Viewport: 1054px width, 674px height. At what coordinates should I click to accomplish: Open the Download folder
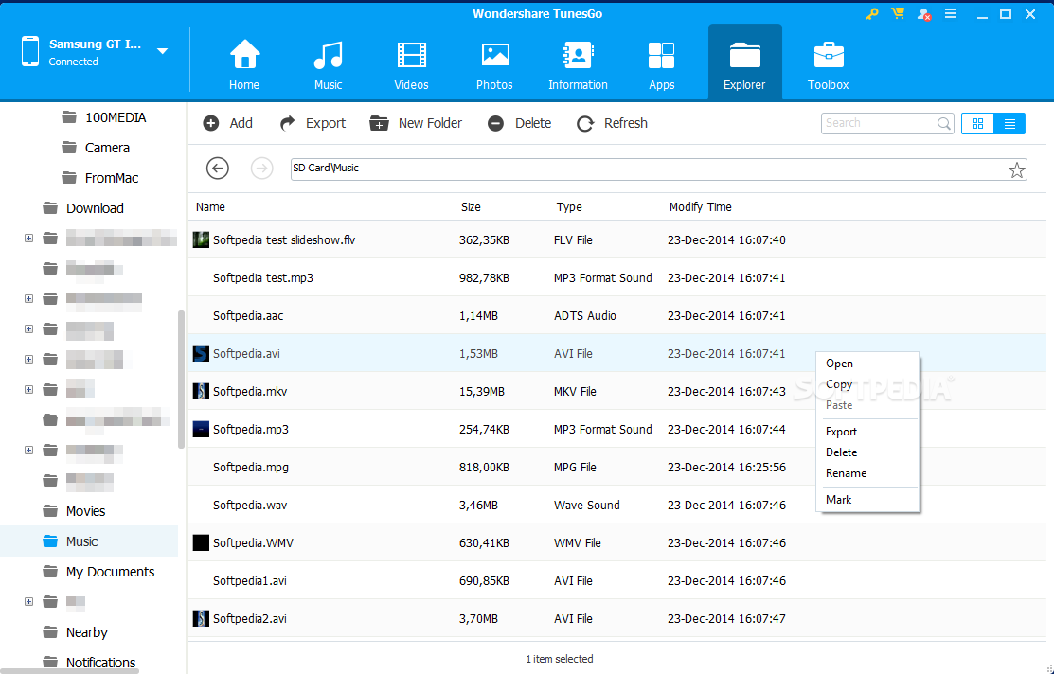click(82, 208)
